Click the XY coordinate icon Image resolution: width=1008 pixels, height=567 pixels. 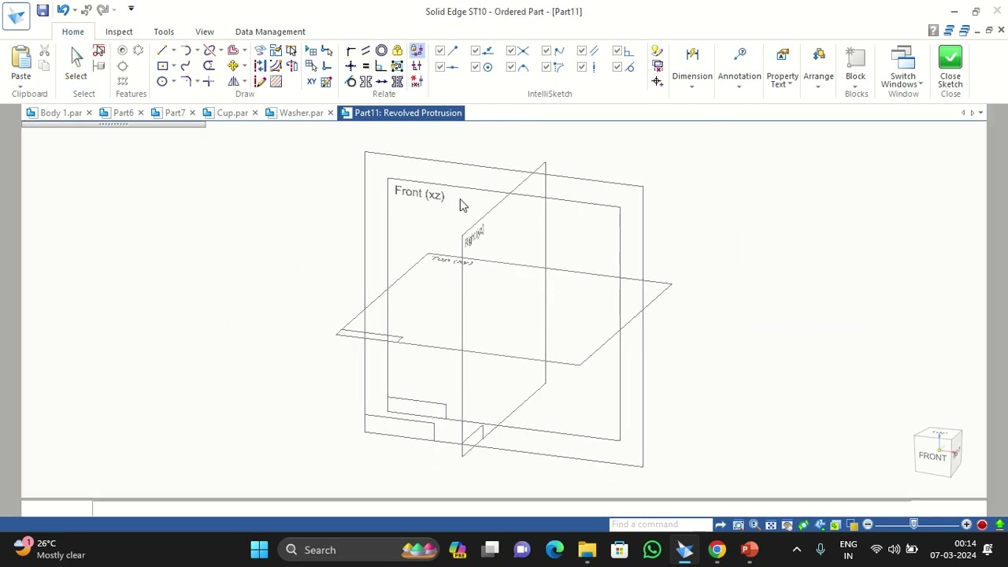[x=311, y=81]
